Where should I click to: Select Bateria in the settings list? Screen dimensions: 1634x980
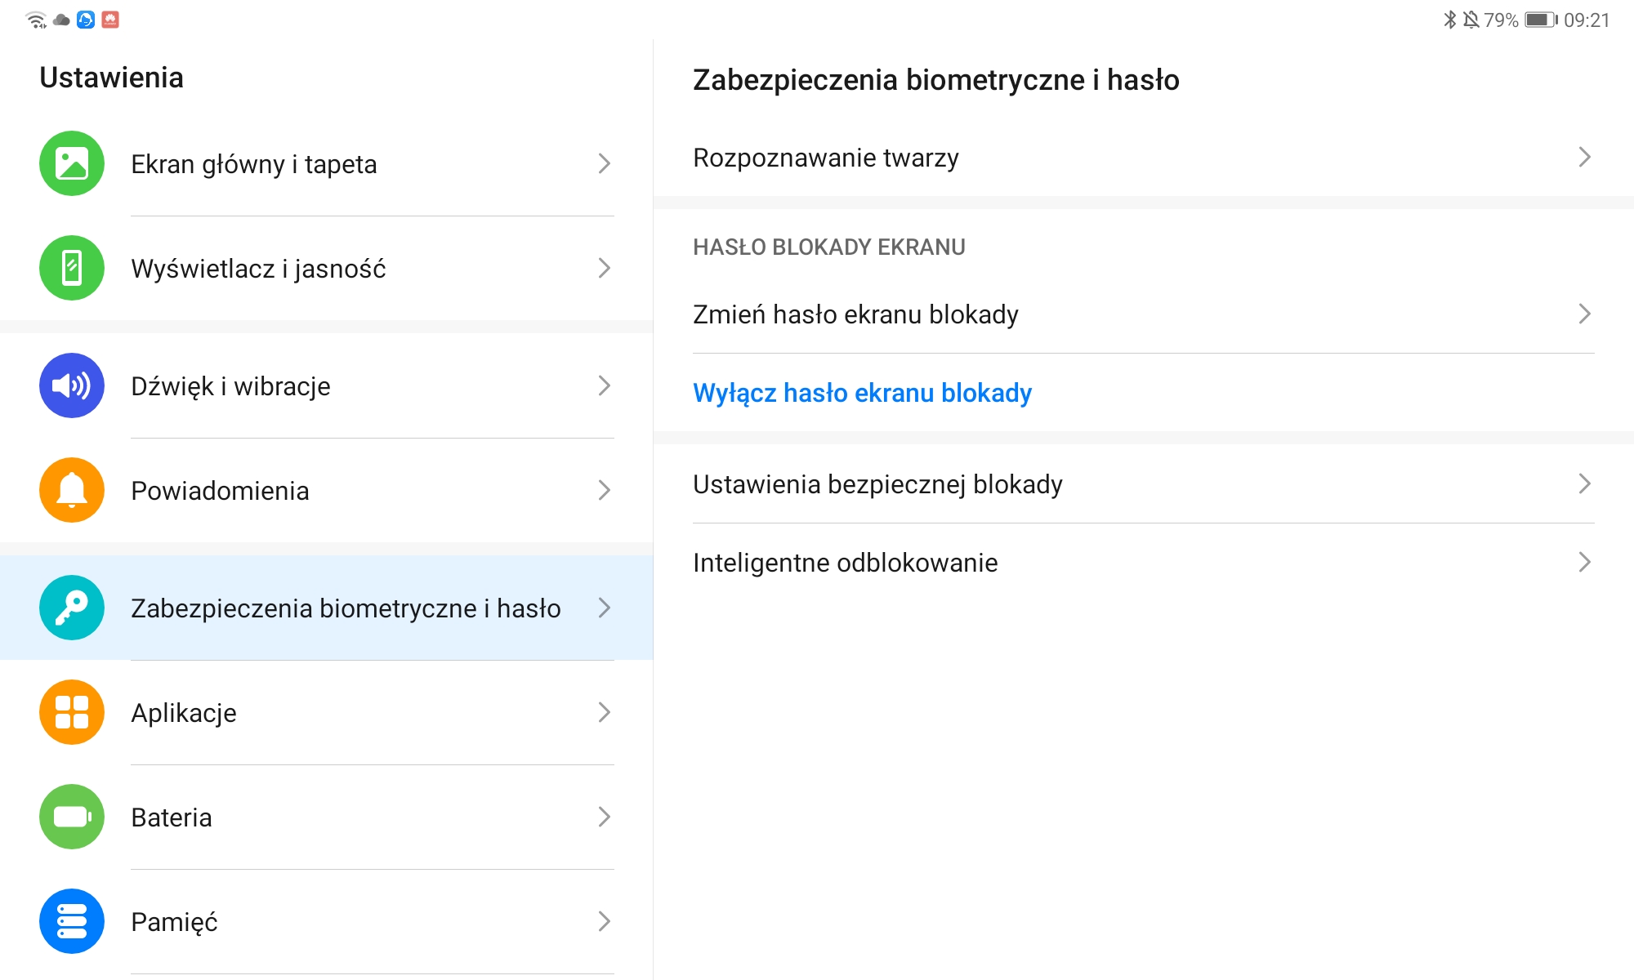(x=327, y=817)
